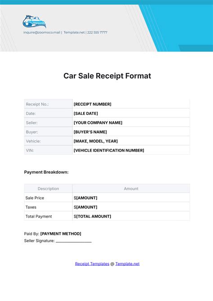Open the Template.net footer link
This screenshot has height=301, width=213.
(x=127, y=264)
